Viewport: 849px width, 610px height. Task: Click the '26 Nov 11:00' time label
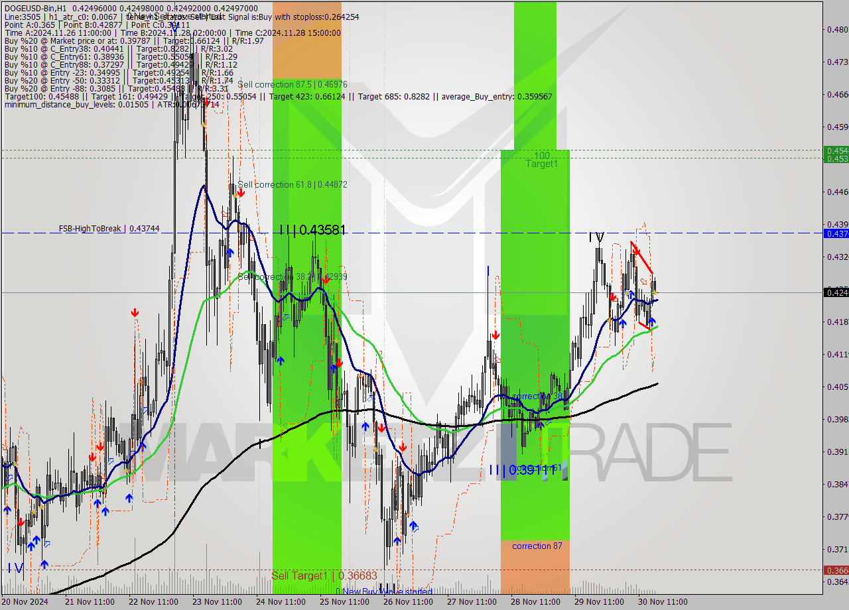click(407, 602)
